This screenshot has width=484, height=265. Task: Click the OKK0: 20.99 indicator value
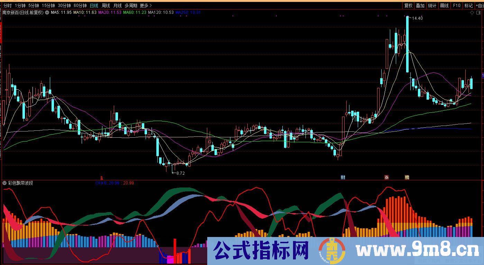[x=107, y=183]
